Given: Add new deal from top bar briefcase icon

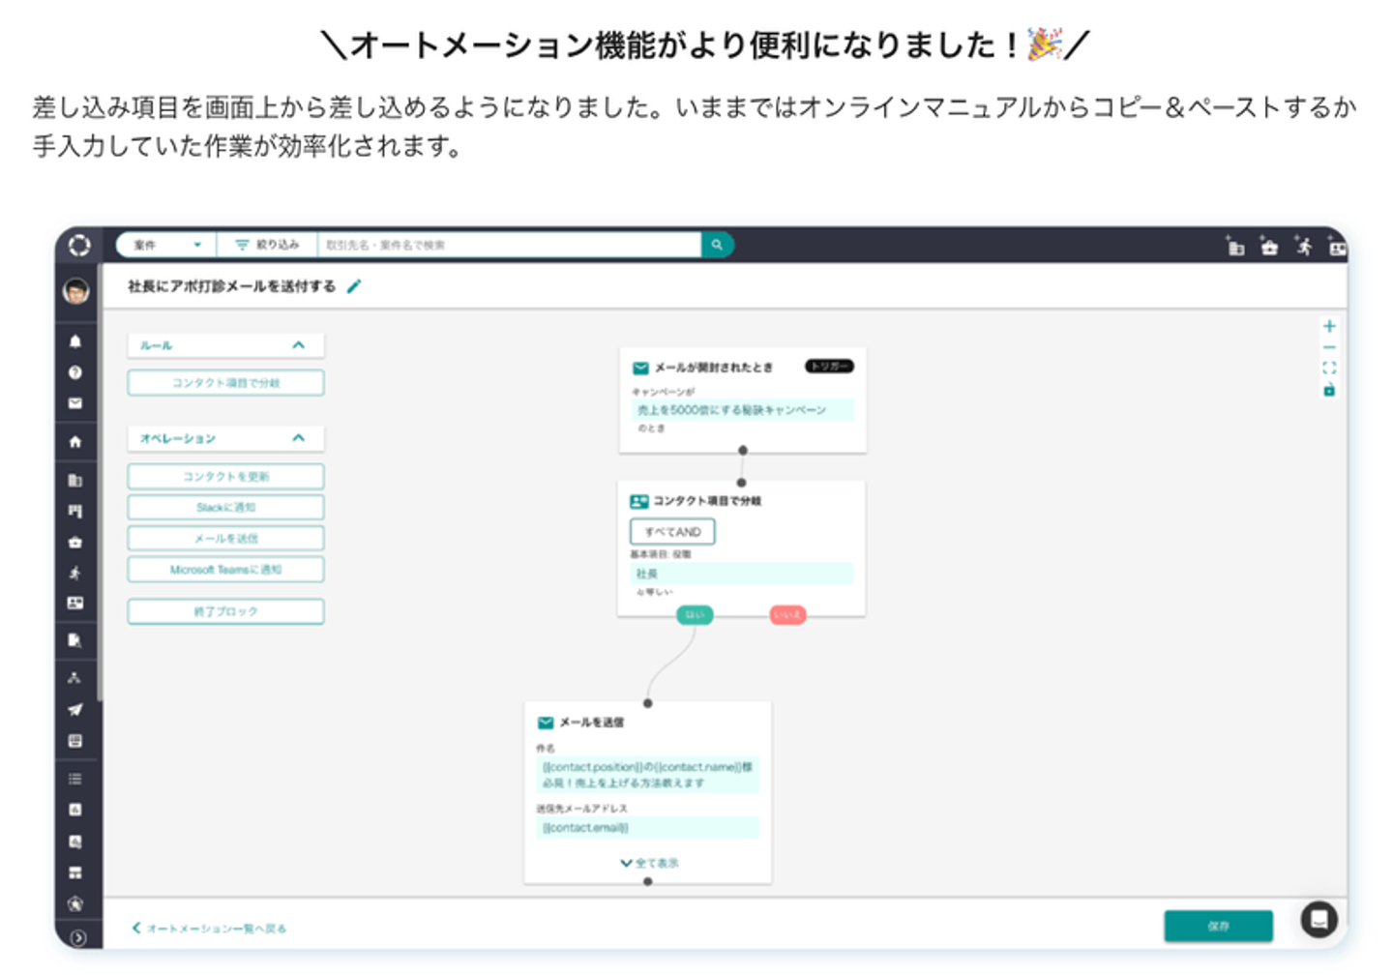Looking at the screenshot, I should click(x=1269, y=247).
